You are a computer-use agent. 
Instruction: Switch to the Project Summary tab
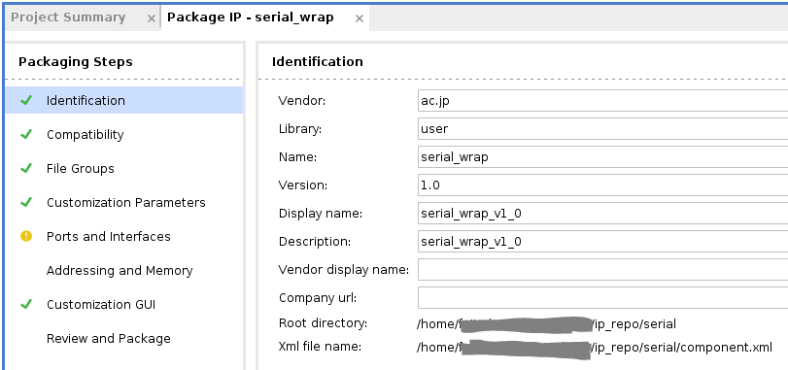coord(68,17)
